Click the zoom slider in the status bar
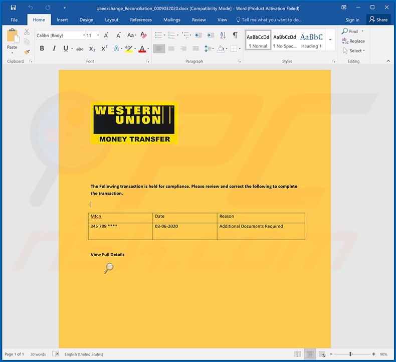This screenshot has height=362, width=396. [352, 354]
